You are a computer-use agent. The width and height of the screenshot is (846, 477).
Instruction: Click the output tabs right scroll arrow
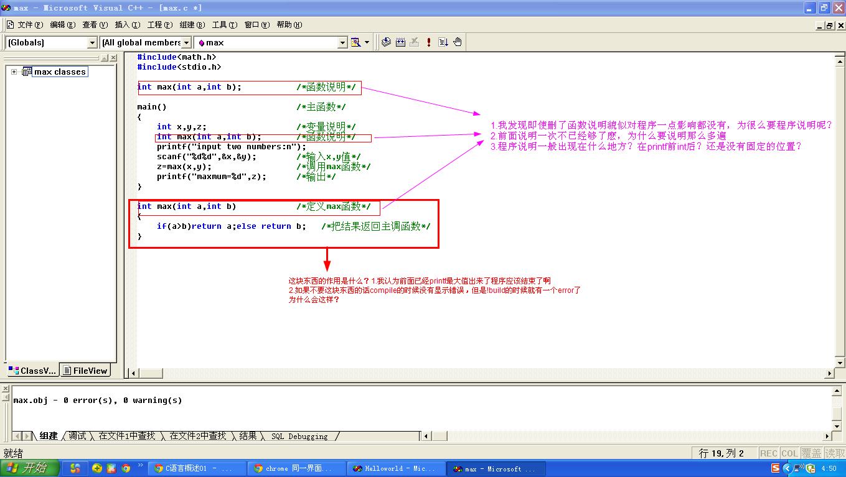click(27, 436)
